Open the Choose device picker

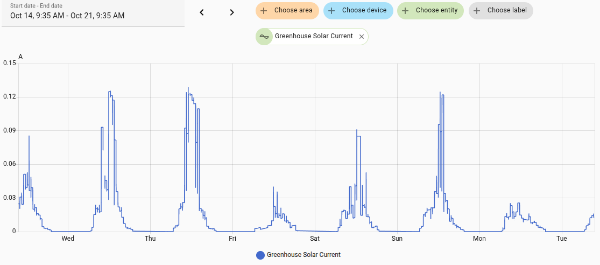(x=364, y=11)
